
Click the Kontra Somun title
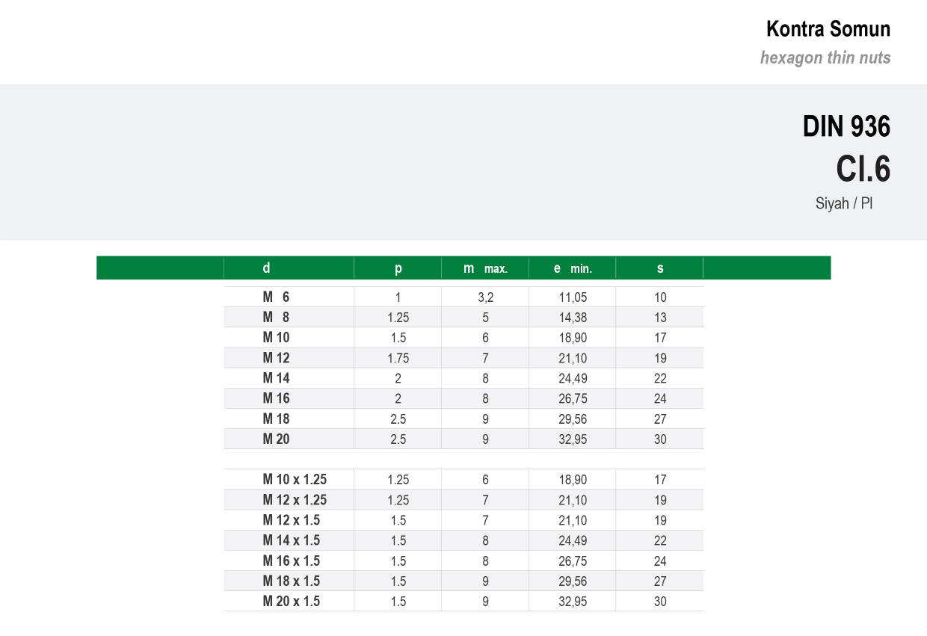click(x=828, y=29)
